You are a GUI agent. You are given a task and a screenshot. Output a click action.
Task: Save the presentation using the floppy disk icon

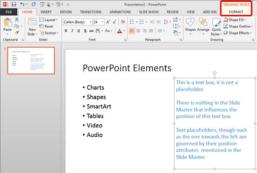(x=14, y=4)
